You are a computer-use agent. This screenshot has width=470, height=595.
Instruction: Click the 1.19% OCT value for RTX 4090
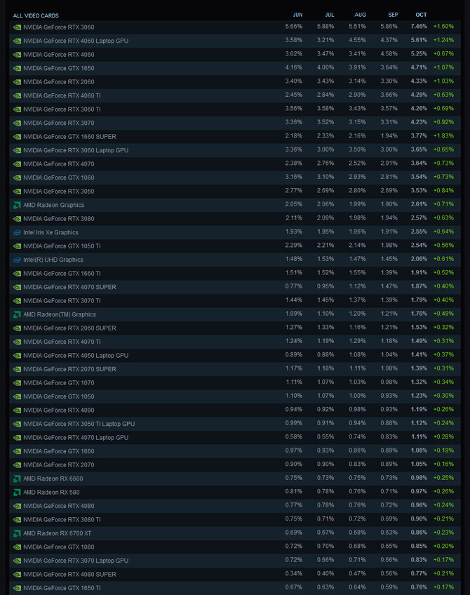click(419, 410)
